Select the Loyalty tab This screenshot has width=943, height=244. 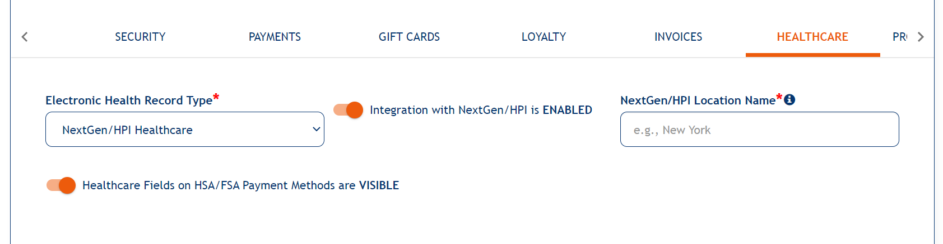click(543, 37)
